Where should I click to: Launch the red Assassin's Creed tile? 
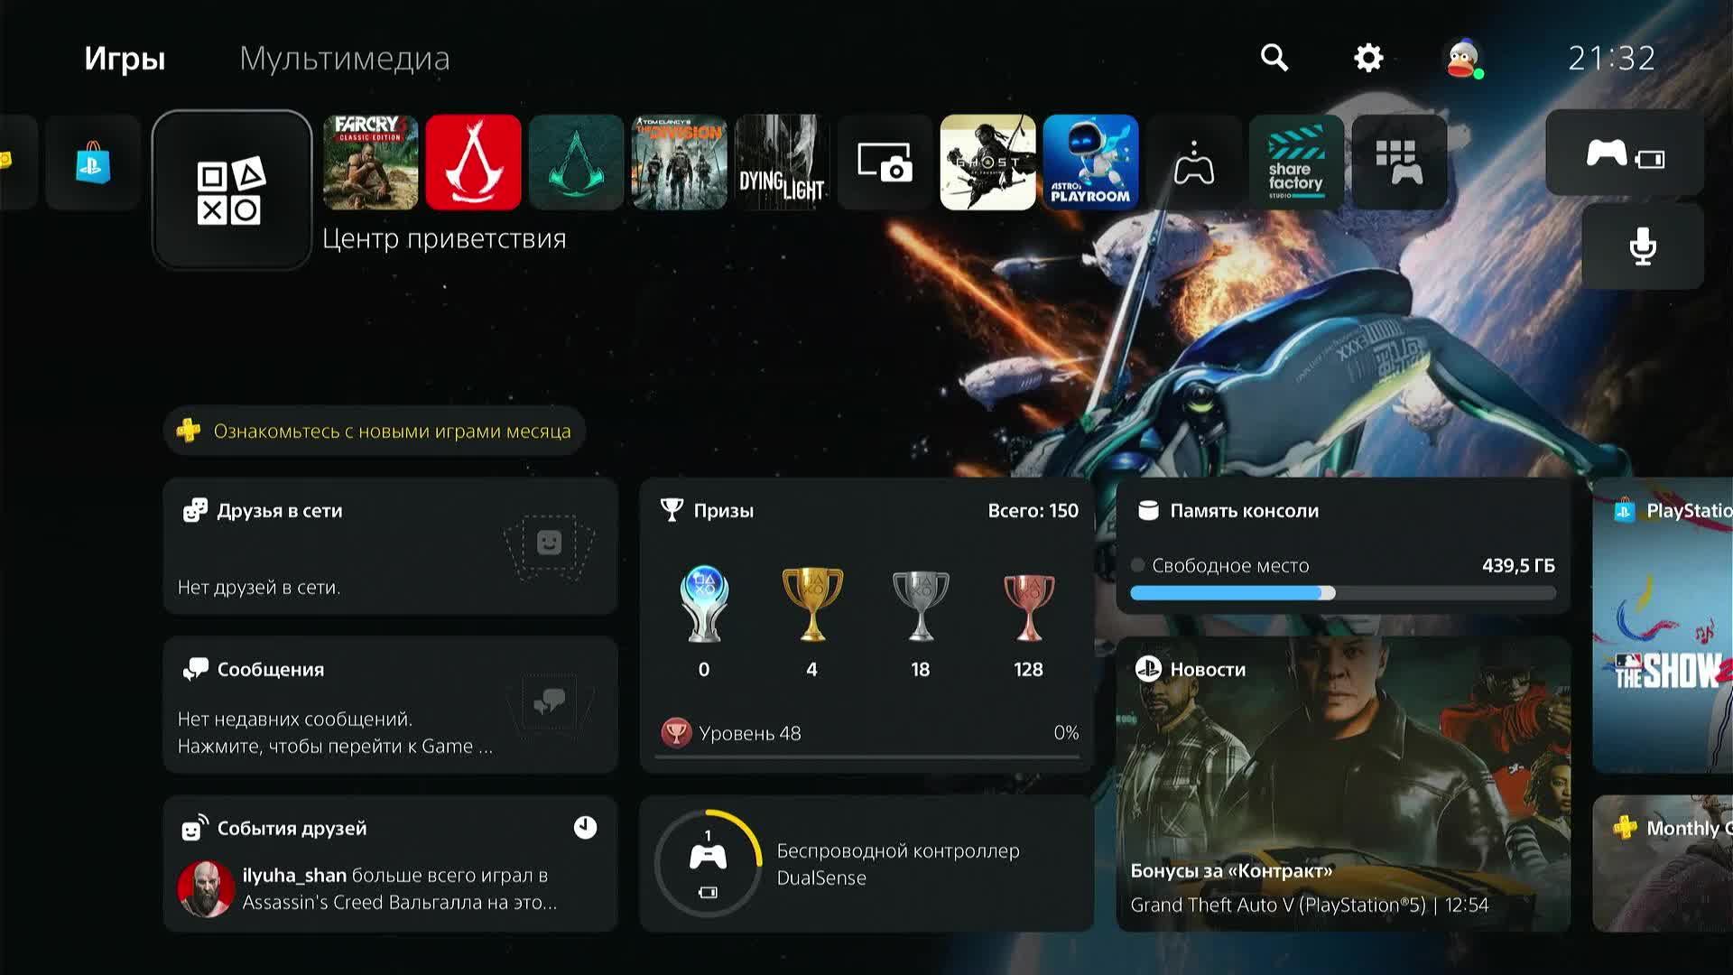point(473,162)
